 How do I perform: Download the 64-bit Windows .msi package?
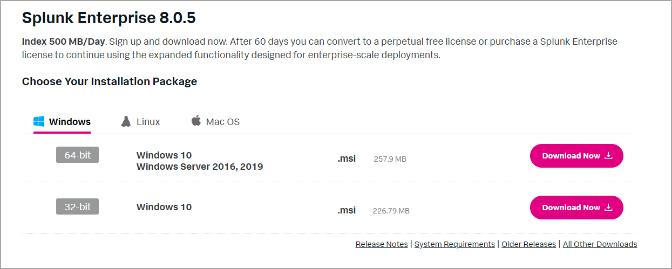coord(576,156)
